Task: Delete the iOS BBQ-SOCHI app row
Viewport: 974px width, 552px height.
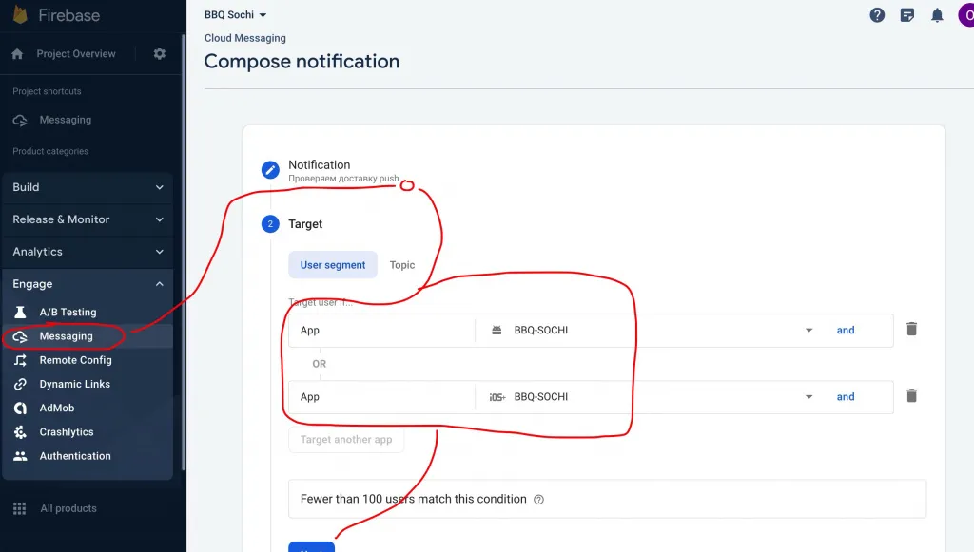Action: tap(911, 395)
